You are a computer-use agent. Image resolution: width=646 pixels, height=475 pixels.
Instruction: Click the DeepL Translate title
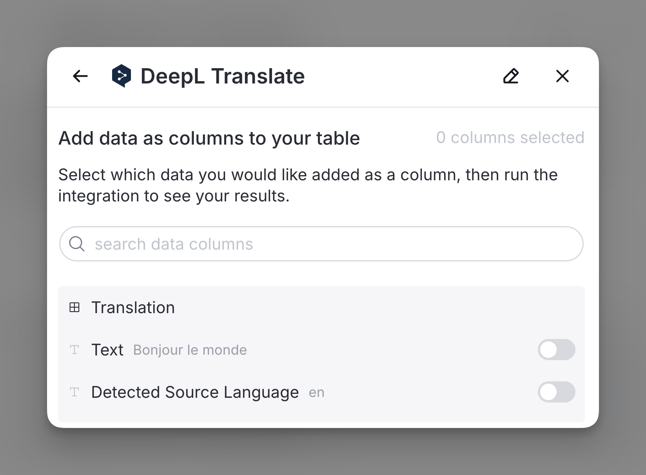(x=223, y=76)
